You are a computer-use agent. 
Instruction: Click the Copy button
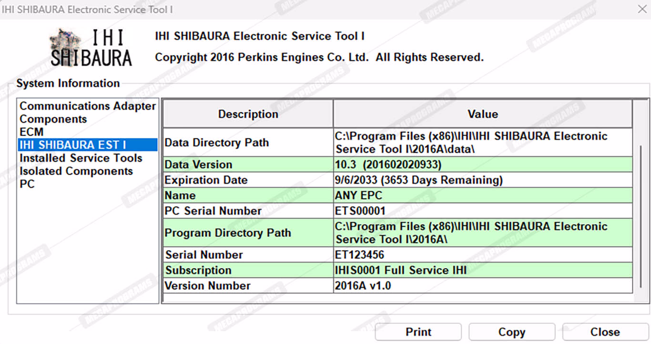coord(511,332)
